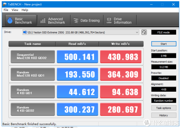The image size is (181, 128).
Task: Click the FILE mode button
Action: coord(164,32)
